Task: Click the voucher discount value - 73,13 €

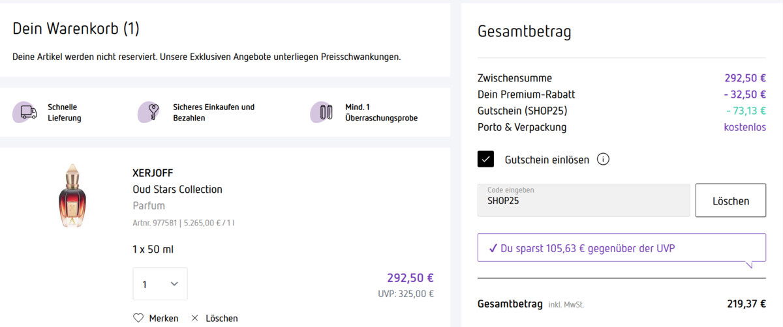Action: coord(746,111)
